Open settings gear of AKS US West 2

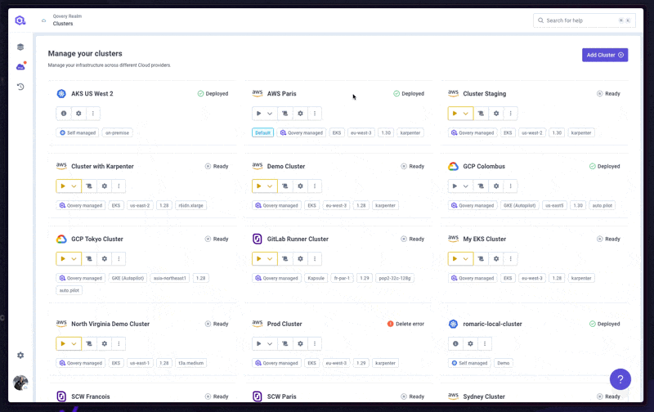pos(78,114)
